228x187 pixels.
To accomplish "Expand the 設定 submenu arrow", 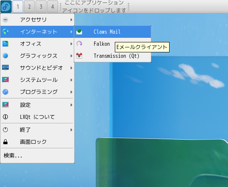I will click(71, 105).
